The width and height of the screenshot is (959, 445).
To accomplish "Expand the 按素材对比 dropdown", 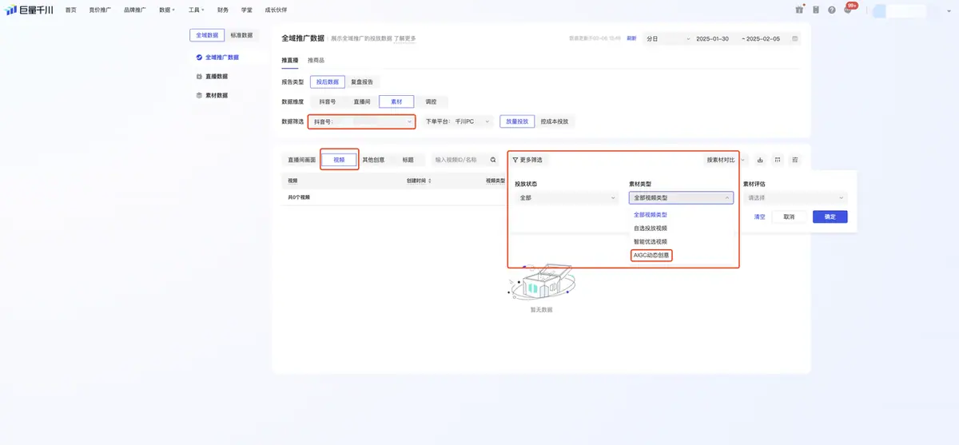I will (725, 160).
